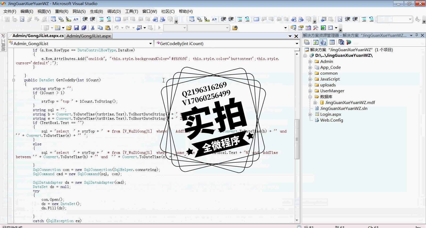Select JingGuanXueYuanWZ.sln file in tree

(x=344, y=109)
